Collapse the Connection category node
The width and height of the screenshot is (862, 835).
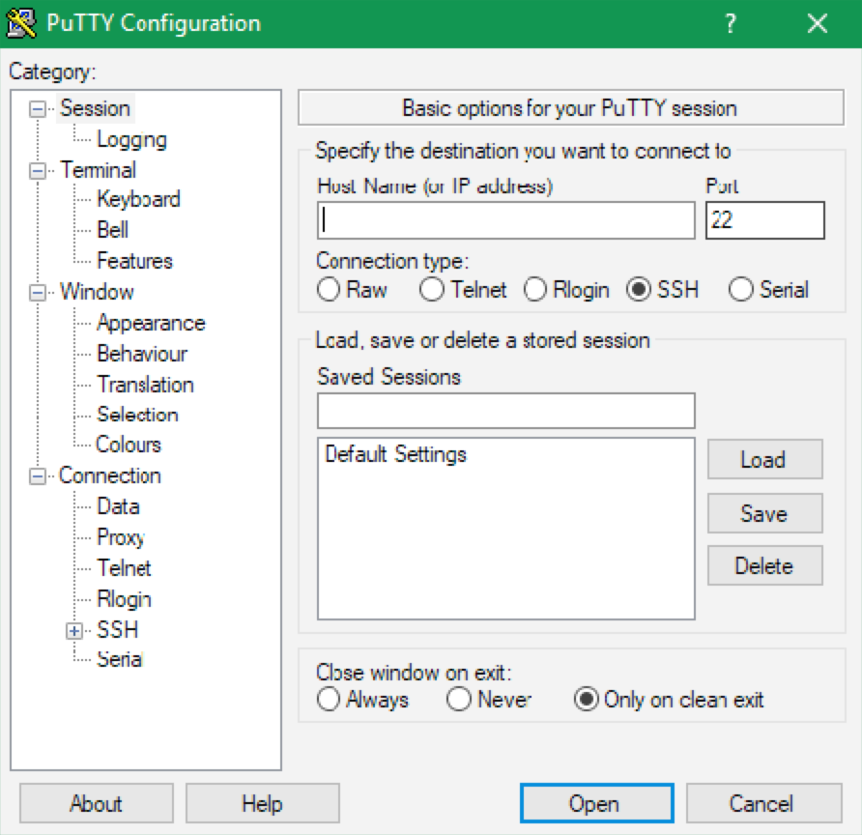(38, 476)
